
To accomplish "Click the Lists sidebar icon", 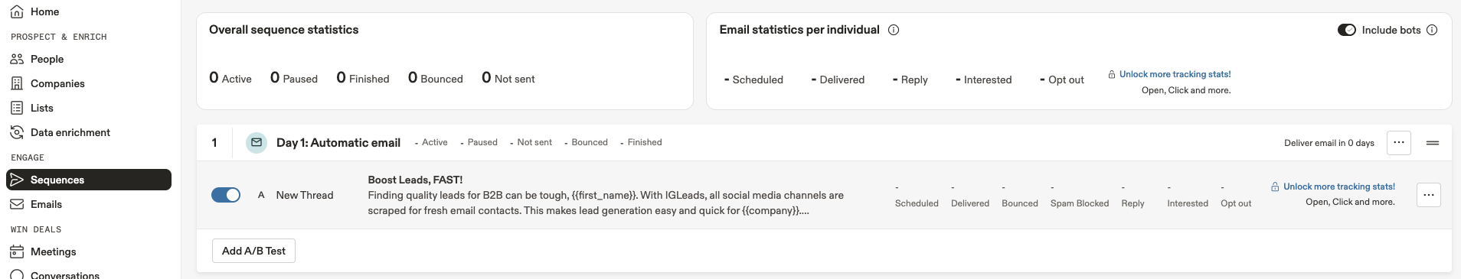I will coord(17,108).
